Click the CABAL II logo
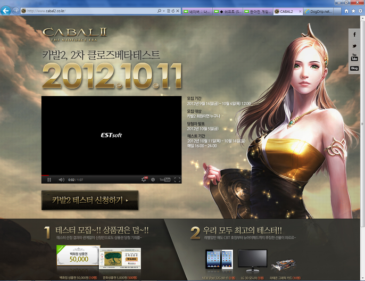 pyautogui.click(x=74, y=35)
